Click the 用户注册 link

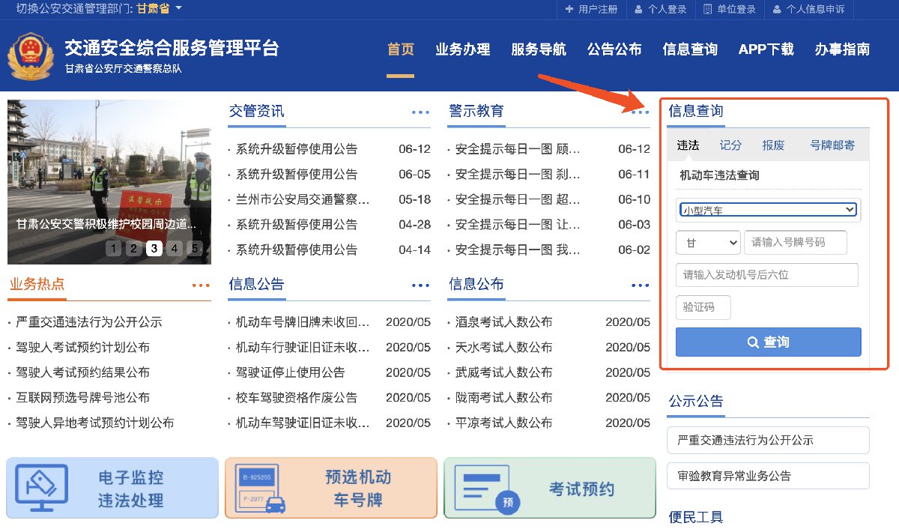pos(598,10)
